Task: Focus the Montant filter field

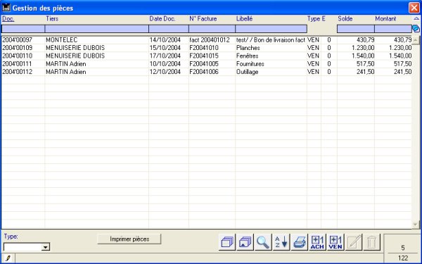Action: 393,29
